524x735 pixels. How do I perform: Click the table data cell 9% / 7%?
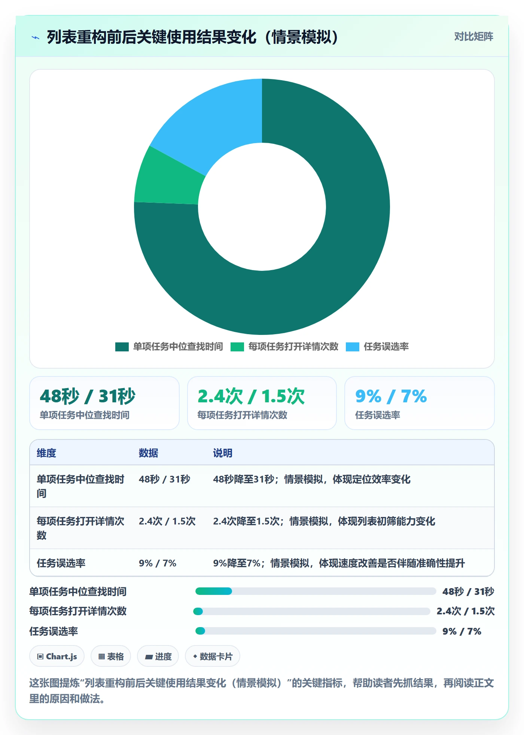[x=158, y=563]
